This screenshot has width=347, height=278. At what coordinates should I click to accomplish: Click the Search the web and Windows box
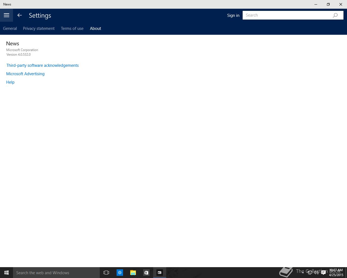(56, 273)
